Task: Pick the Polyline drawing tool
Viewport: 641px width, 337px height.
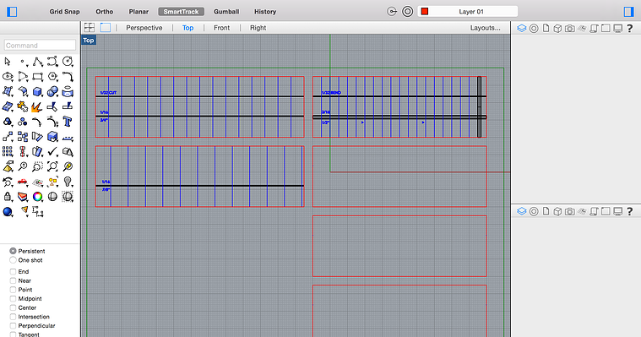Action: tap(38, 62)
